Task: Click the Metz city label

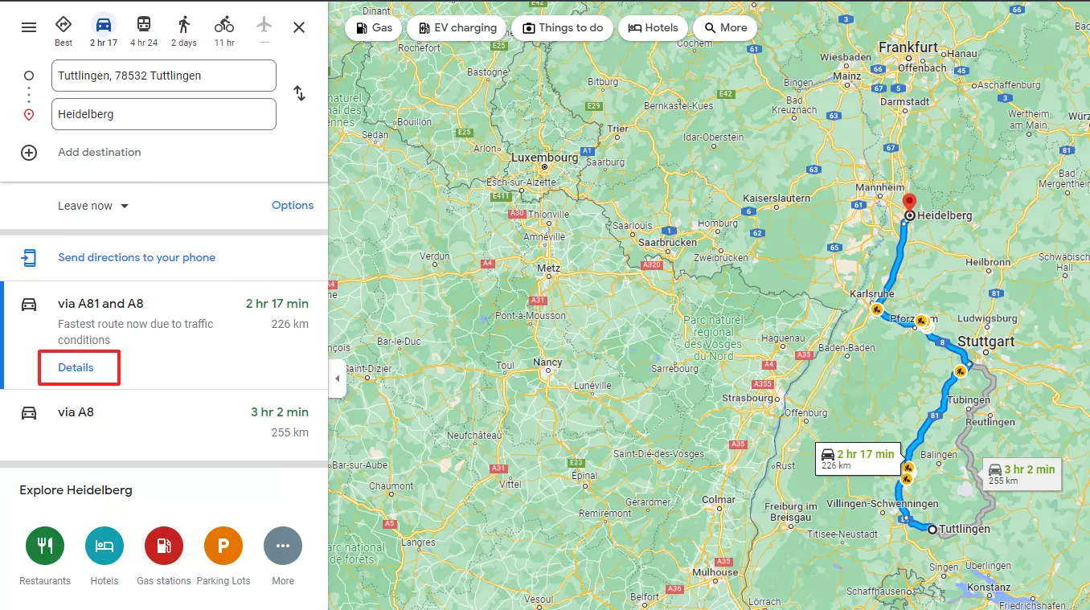Action: [x=549, y=268]
